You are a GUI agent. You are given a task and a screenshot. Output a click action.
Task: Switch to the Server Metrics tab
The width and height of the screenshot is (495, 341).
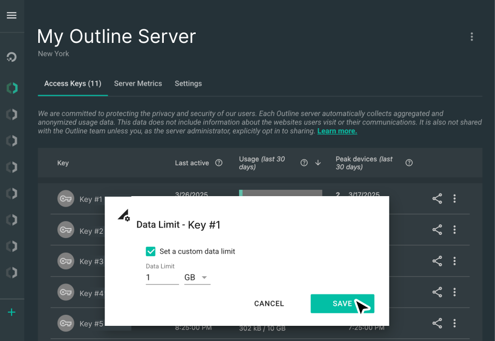138,84
